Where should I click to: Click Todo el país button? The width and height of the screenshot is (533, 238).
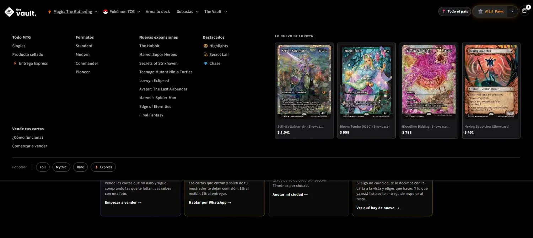point(455,11)
